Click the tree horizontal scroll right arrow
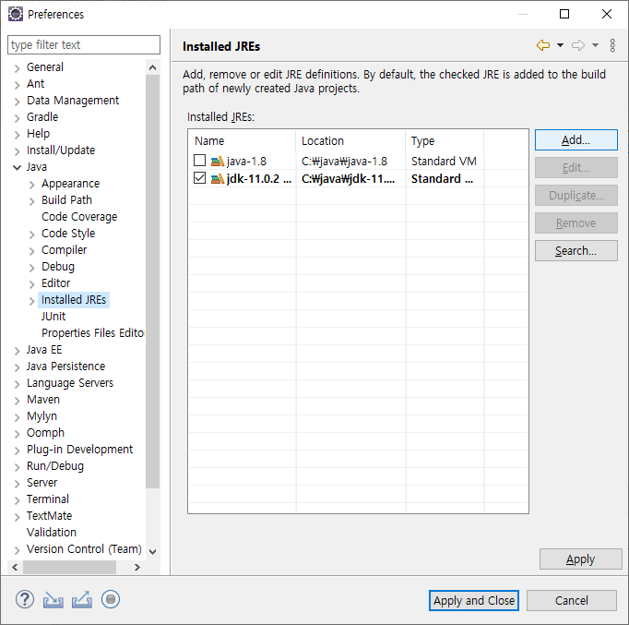 point(137,567)
